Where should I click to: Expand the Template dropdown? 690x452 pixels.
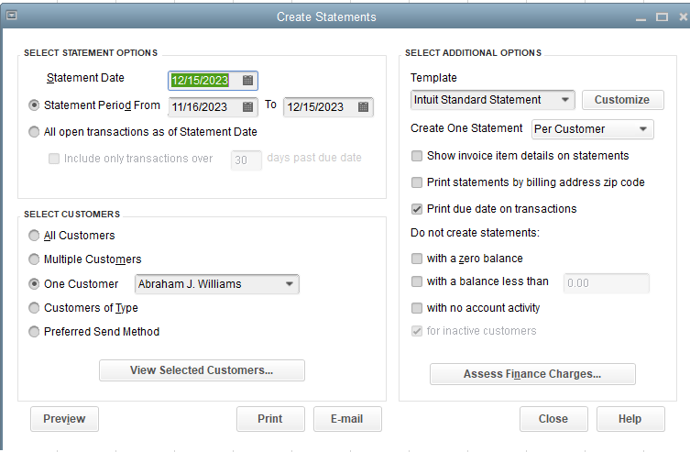coord(564,100)
